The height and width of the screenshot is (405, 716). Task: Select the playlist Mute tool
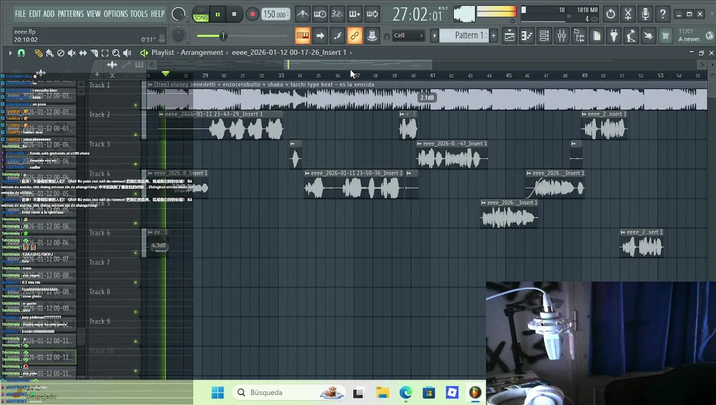(71, 53)
